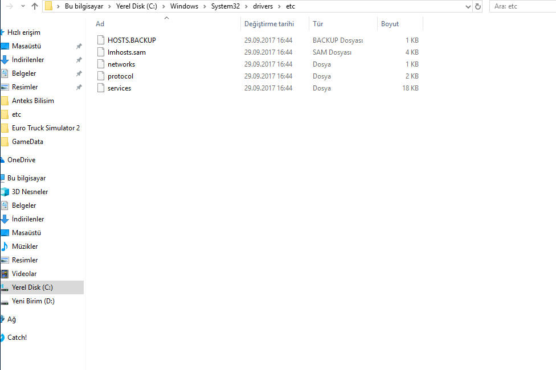Select Yerel Disk (C:) in navigation pane
Image resolution: width=556 pixels, height=370 pixels.
(x=32, y=287)
